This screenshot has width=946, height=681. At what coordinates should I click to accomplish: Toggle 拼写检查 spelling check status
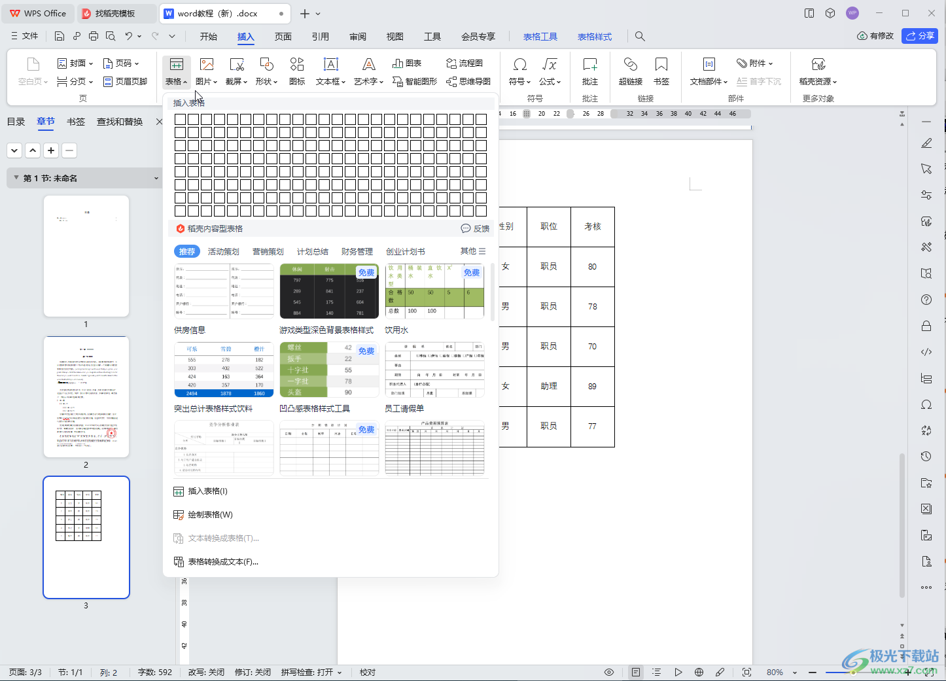311,672
